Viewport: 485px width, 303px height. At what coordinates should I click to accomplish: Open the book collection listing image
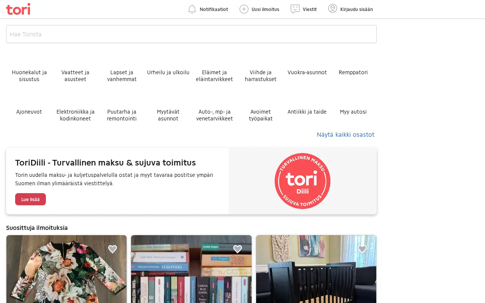pos(191,269)
